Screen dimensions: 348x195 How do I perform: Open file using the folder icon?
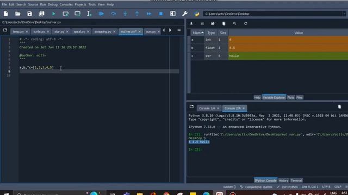17,14
